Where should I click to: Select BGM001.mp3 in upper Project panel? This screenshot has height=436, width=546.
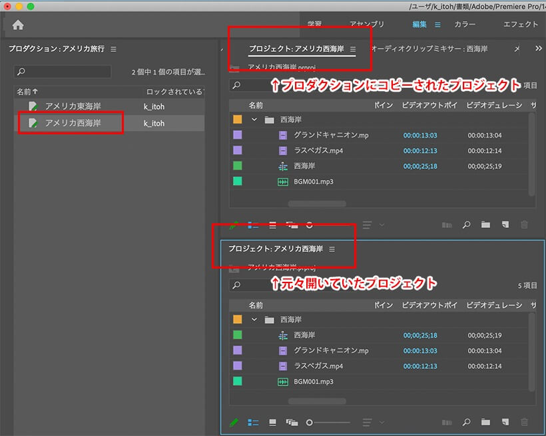(x=314, y=181)
